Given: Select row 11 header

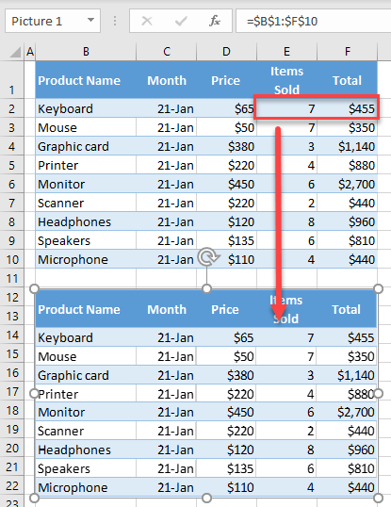Looking at the screenshot, I should (x=12, y=278).
